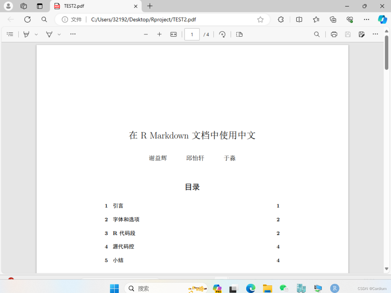The height and width of the screenshot is (293, 391).
Task: Open the pen options dropdown
Action: [36, 34]
